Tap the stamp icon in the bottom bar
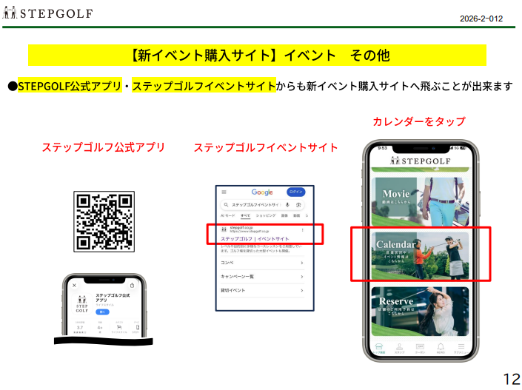Screen dimensions: 522x390 (x=399, y=346)
